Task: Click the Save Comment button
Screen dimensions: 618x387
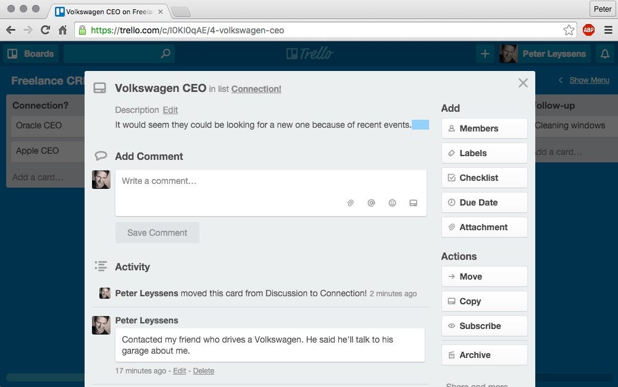Action: pos(157,233)
